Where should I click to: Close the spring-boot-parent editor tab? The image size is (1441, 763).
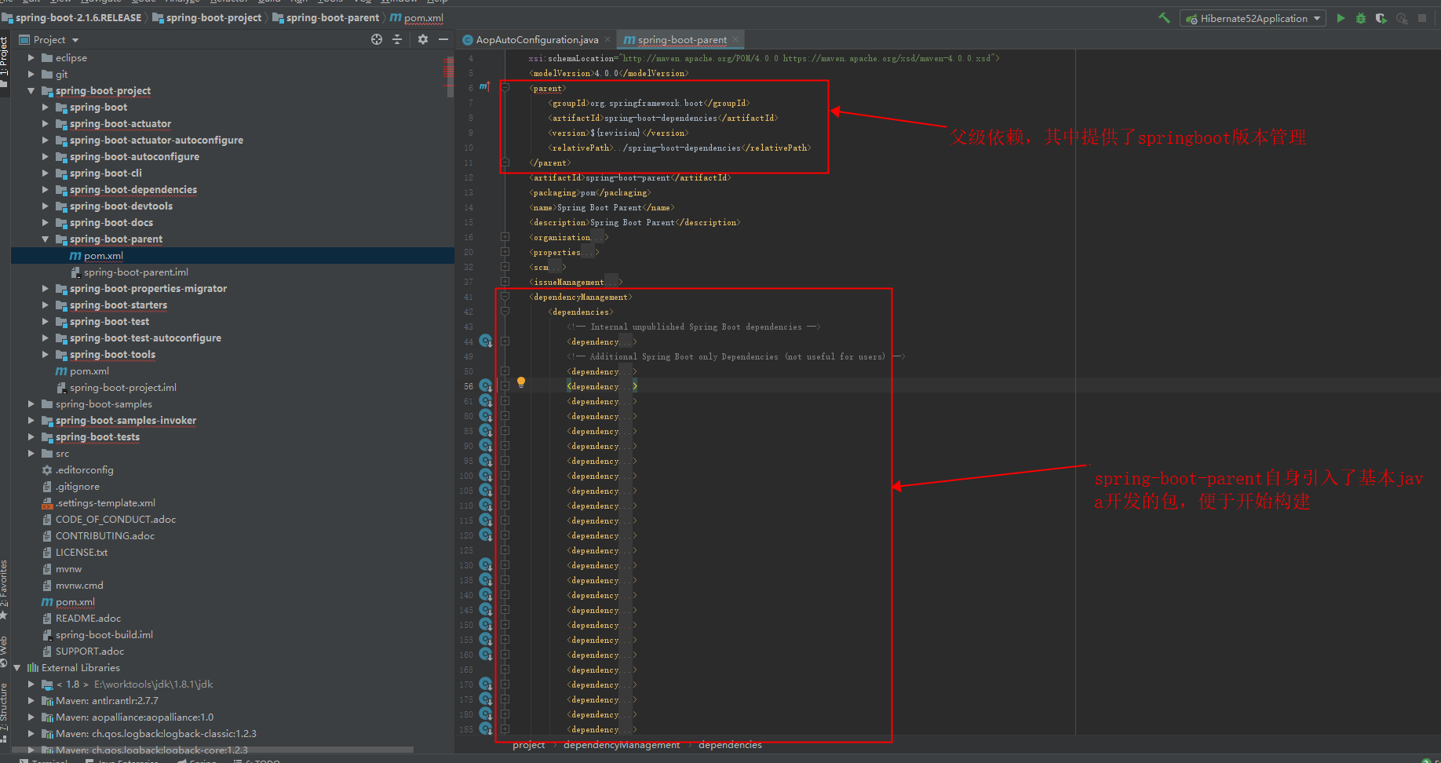735,40
